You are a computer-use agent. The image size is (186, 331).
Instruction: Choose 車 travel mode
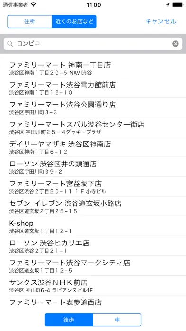coord(117,320)
